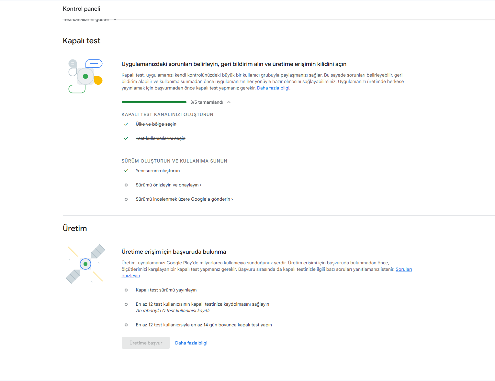This screenshot has height=381, width=495.
Task: Open Sürümü önizleyin ve onaylayın step
Action: [x=168, y=185]
